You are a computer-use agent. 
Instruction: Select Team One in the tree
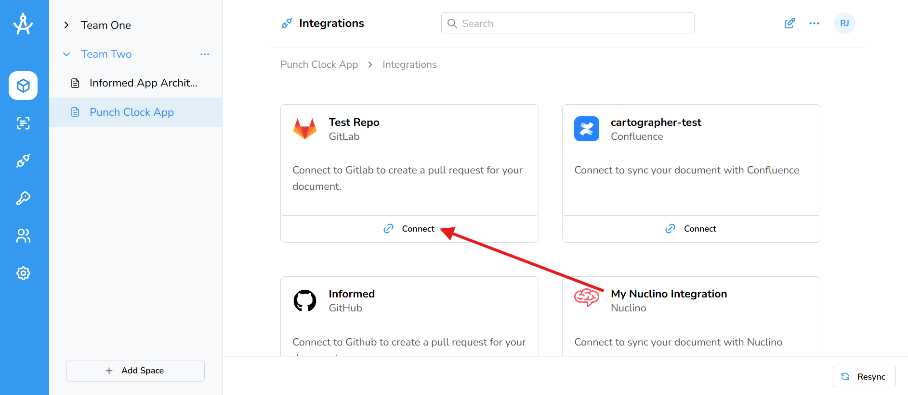click(106, 25)
